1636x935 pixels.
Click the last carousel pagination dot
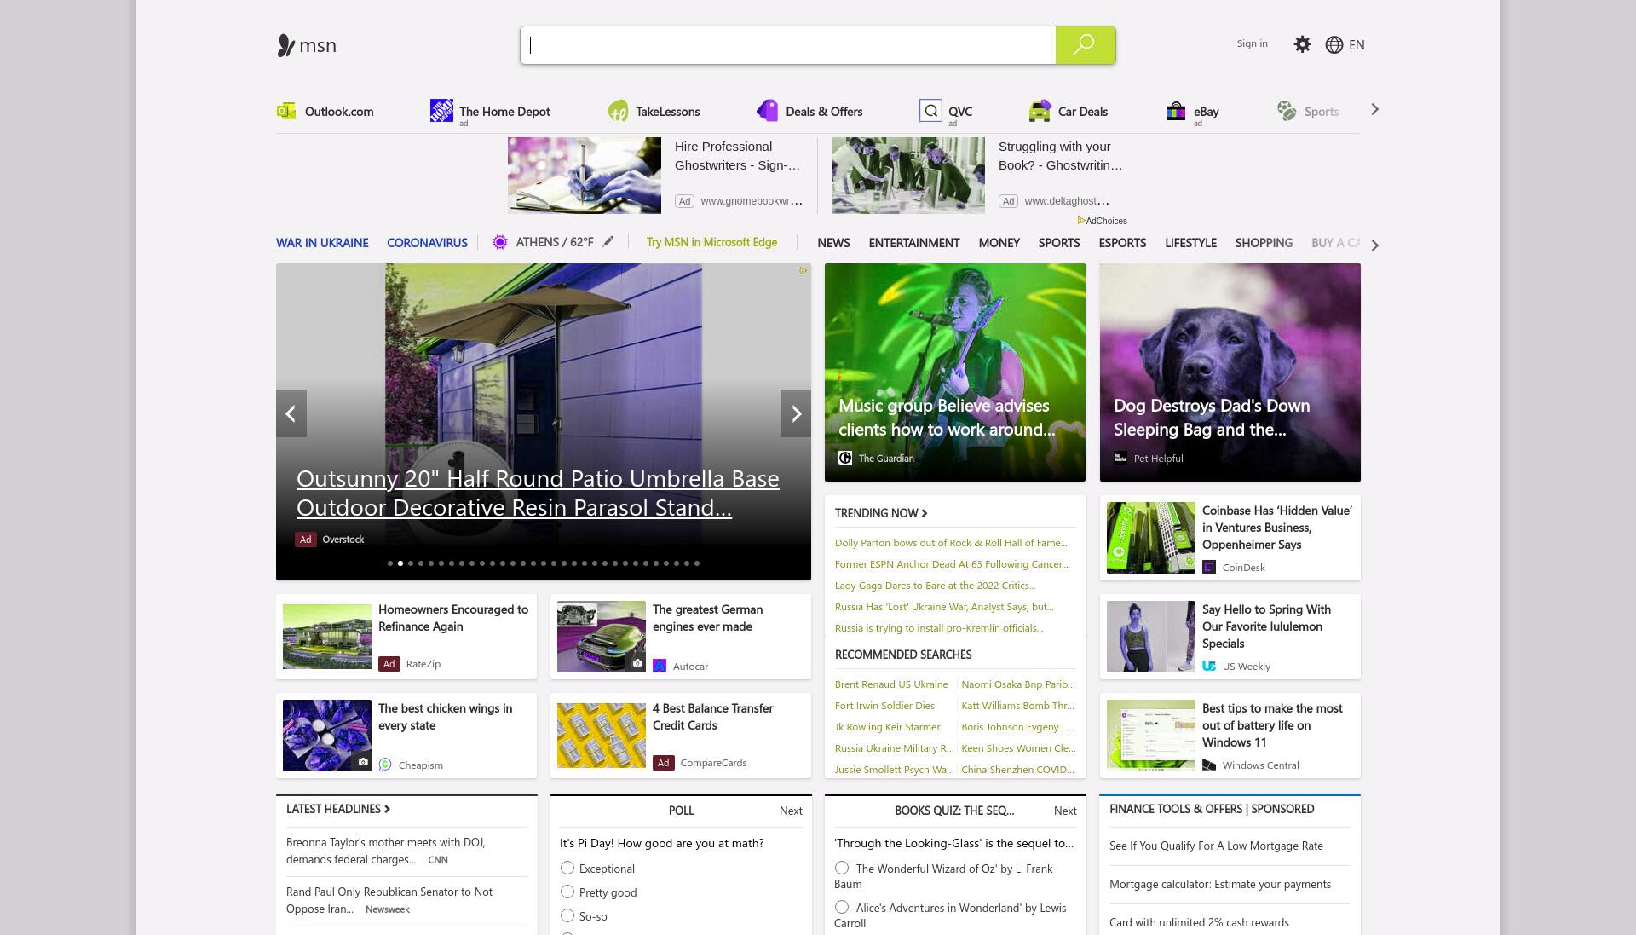click(x=697, y=563)
